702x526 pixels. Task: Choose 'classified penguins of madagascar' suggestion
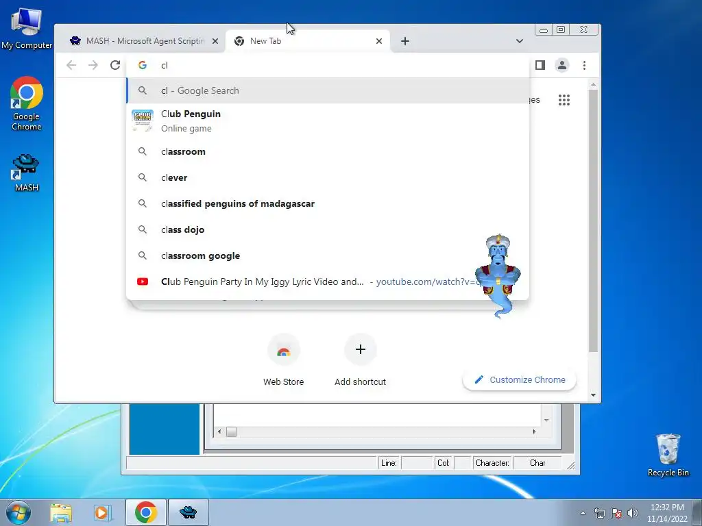click(x=328, y=203)
